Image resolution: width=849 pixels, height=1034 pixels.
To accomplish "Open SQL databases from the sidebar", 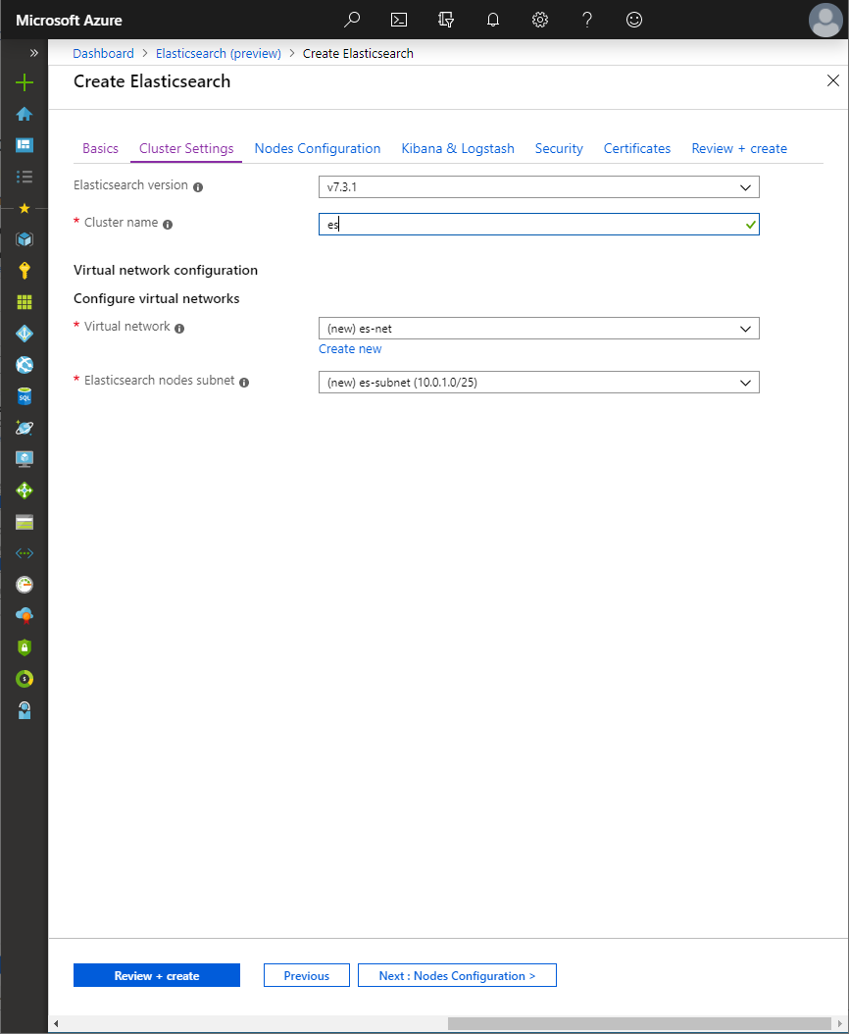I will [23, 395].
